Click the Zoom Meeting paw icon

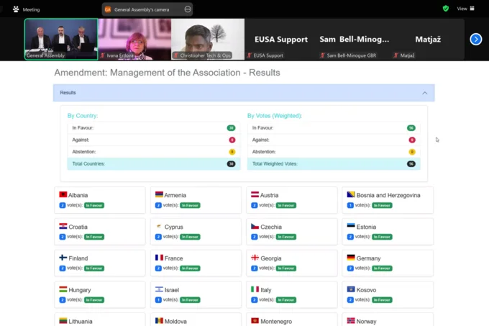click(x=16, y=9)
